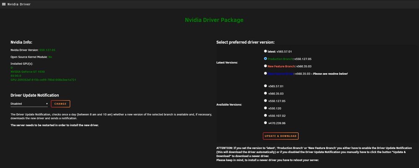Choose v550.127.05 under Available Versions
This screenshot has width=419, height=168.
[x=265, y=101]
